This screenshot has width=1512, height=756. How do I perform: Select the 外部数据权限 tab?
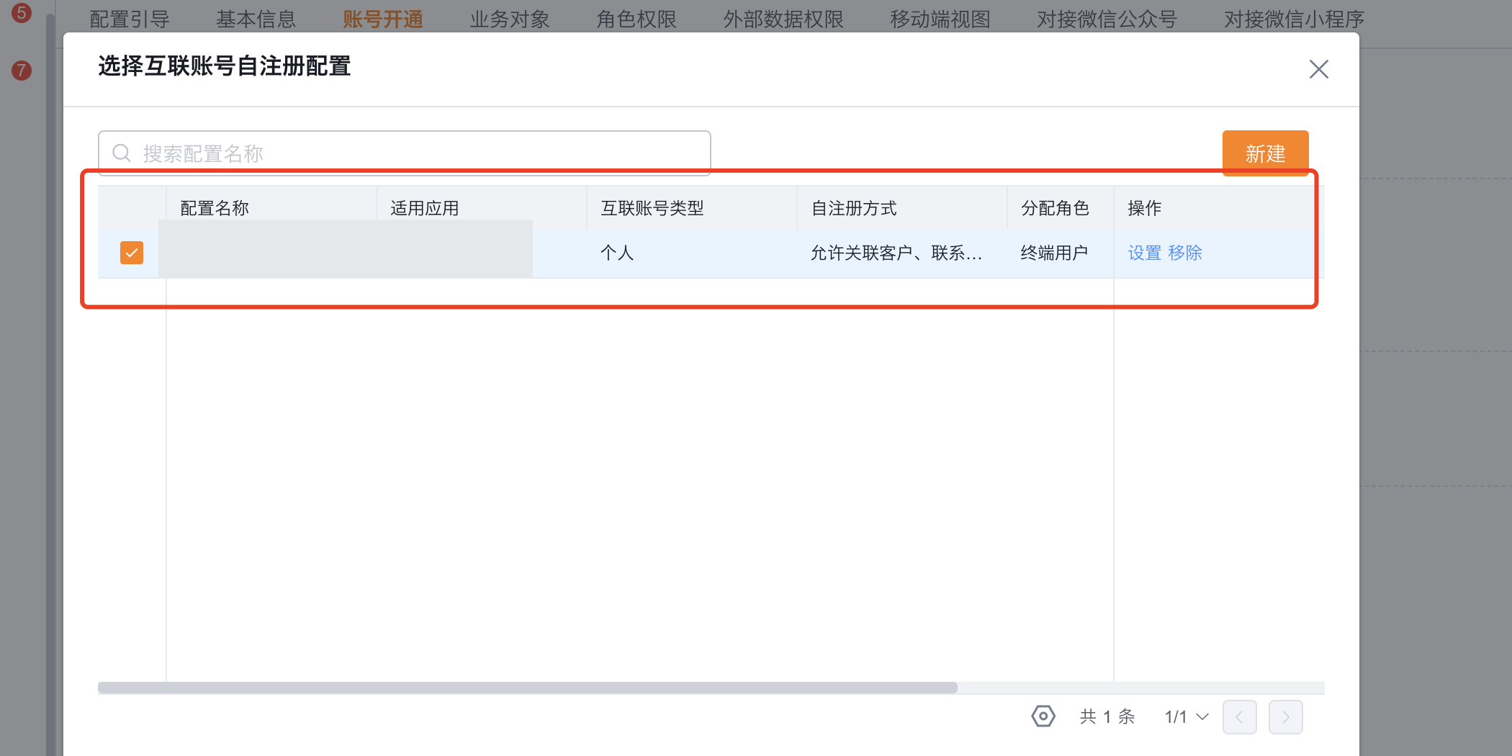point(783,19)
